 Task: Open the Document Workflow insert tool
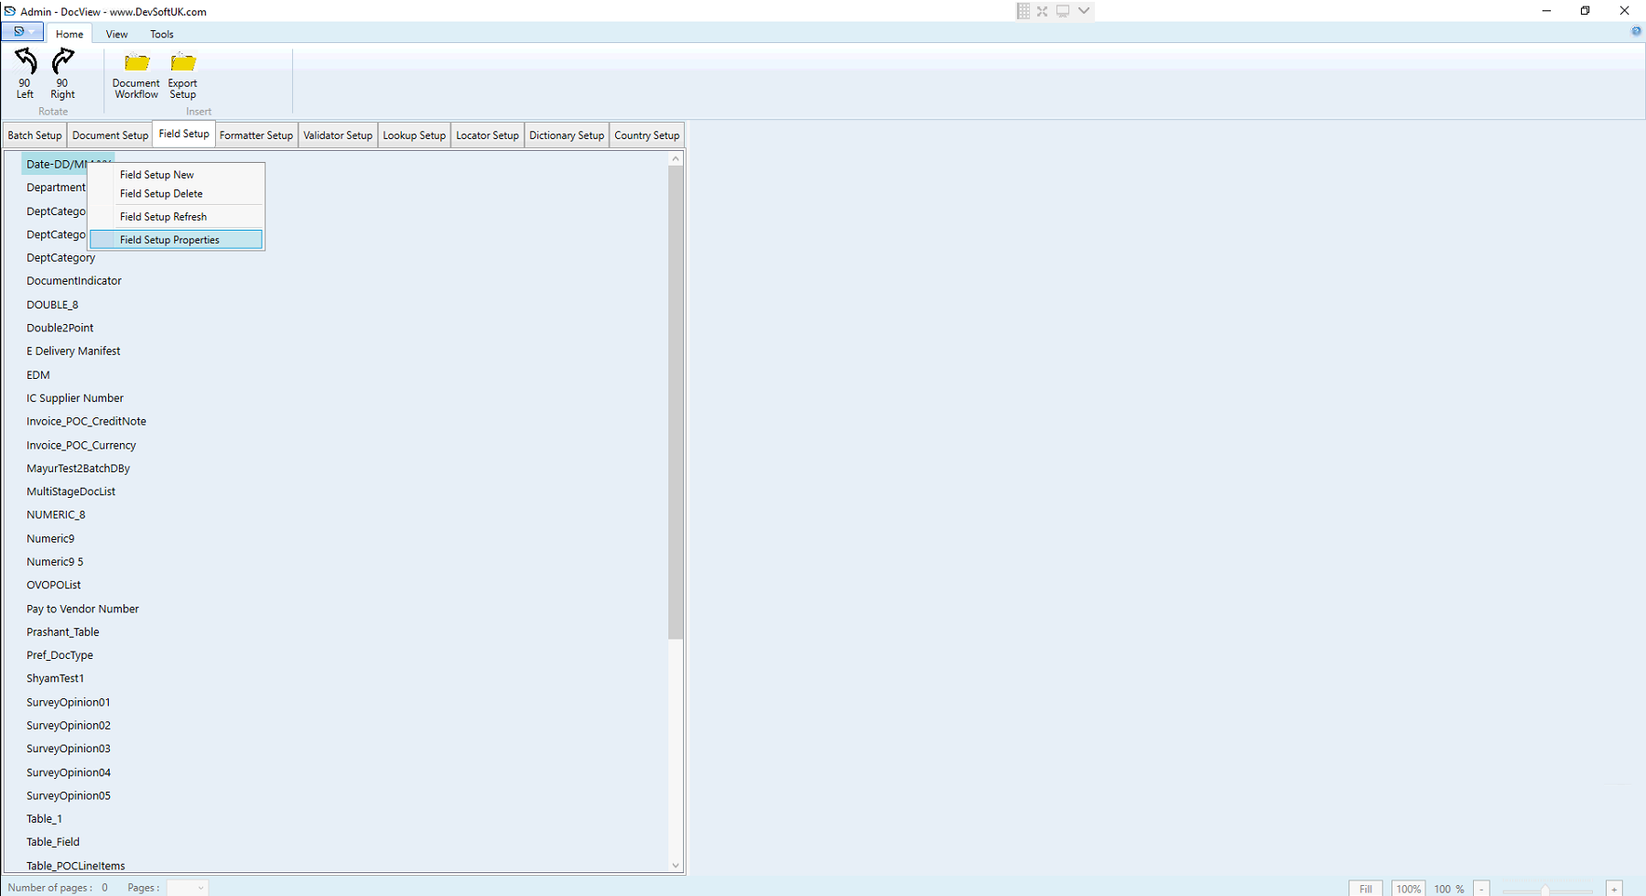[x=135, y=73]
